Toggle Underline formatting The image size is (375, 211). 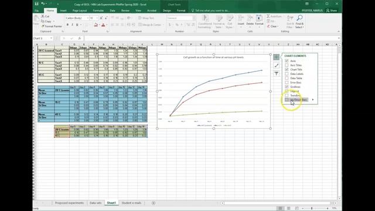click(77, 25)
